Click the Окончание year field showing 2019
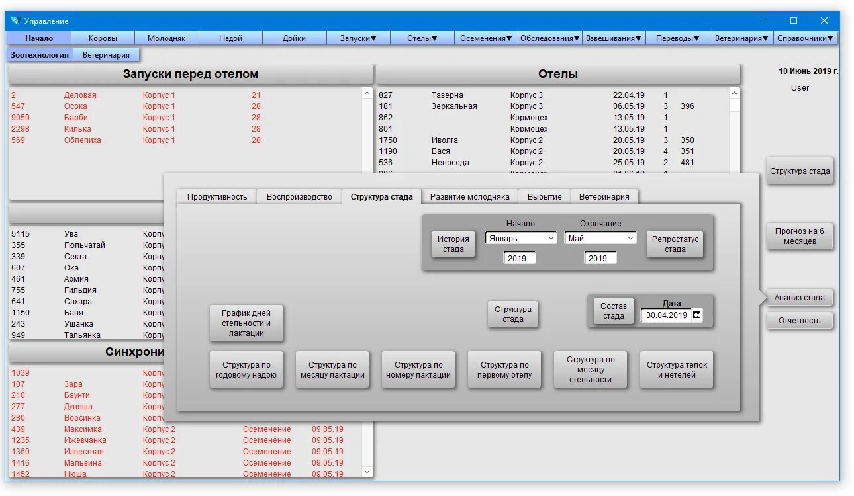 (x=600, y=258)
